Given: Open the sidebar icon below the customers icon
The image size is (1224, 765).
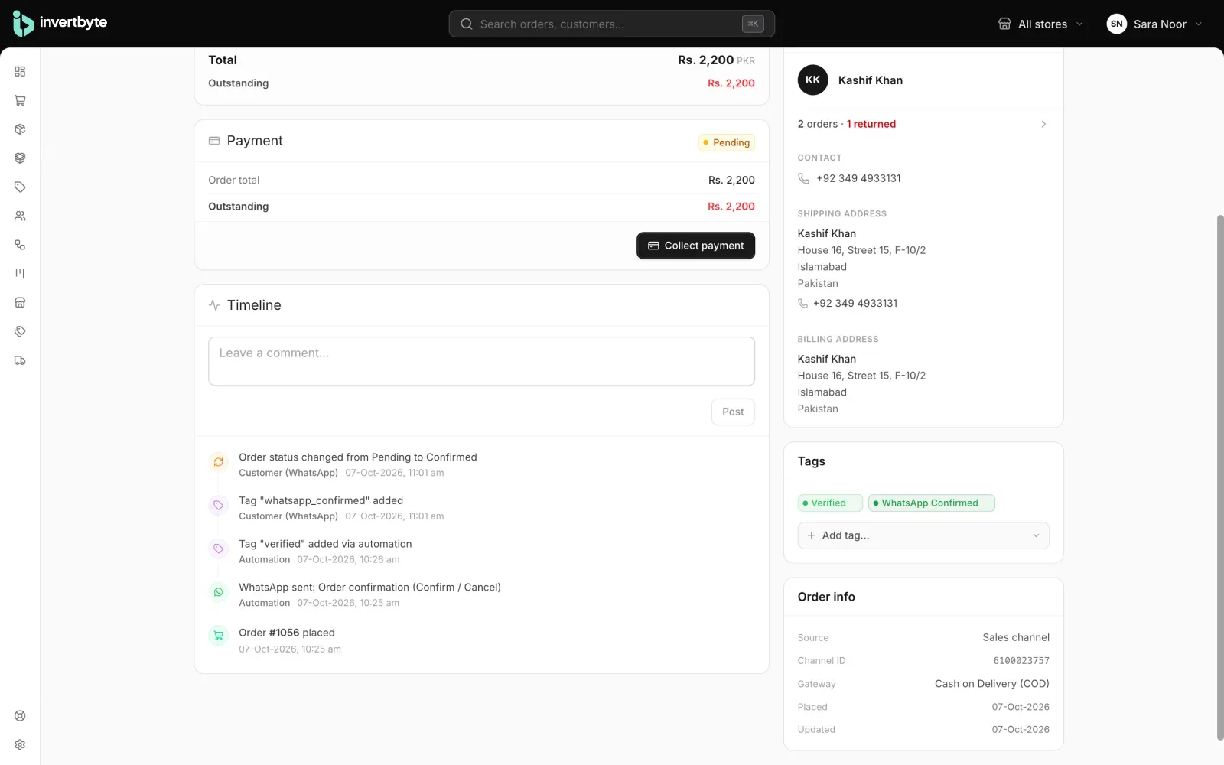Looking at the screenshot, I should click(x=20, y=245).
